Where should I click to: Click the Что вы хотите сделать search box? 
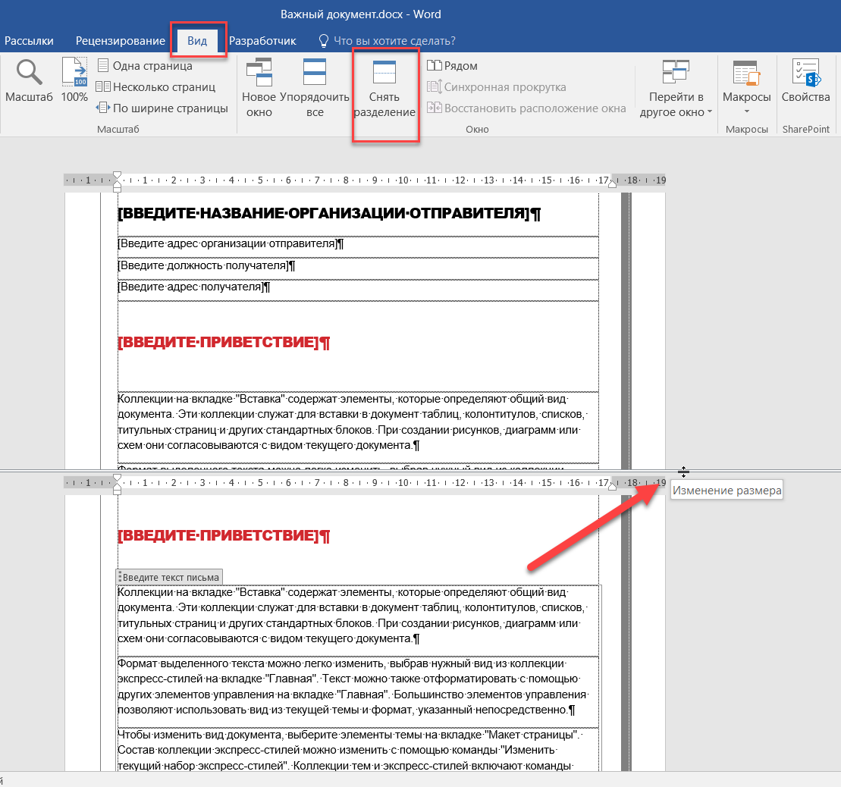coord(394,41)
